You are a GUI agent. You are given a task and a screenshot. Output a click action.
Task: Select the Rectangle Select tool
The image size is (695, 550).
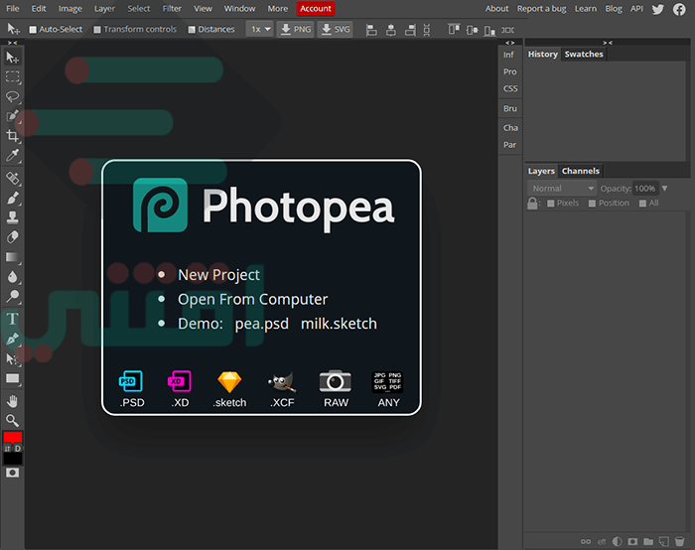click(12, 76)
